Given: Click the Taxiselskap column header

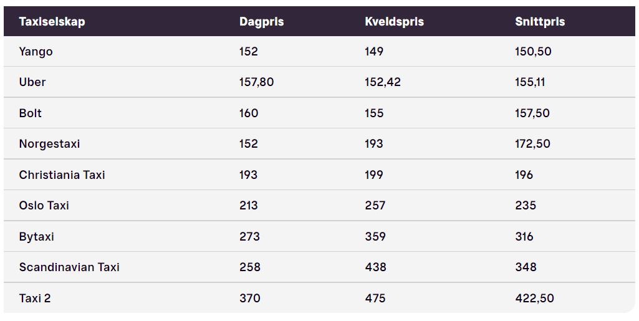Looking at the screenshot, I should click(x=52, y=22).
